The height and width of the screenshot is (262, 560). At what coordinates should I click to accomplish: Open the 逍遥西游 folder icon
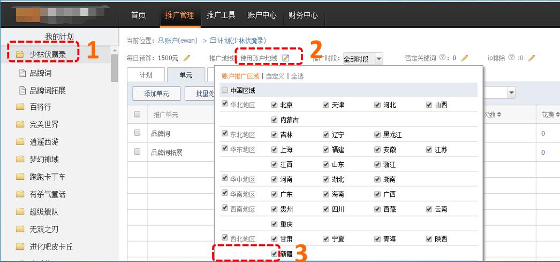pos(20,142)
